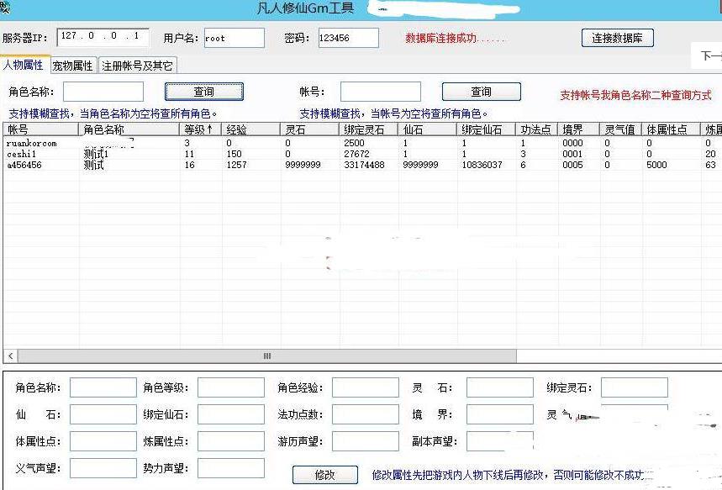Click the 查询 button next to 帐号
This screenshot has width=722, height=490.
point(481,91)
